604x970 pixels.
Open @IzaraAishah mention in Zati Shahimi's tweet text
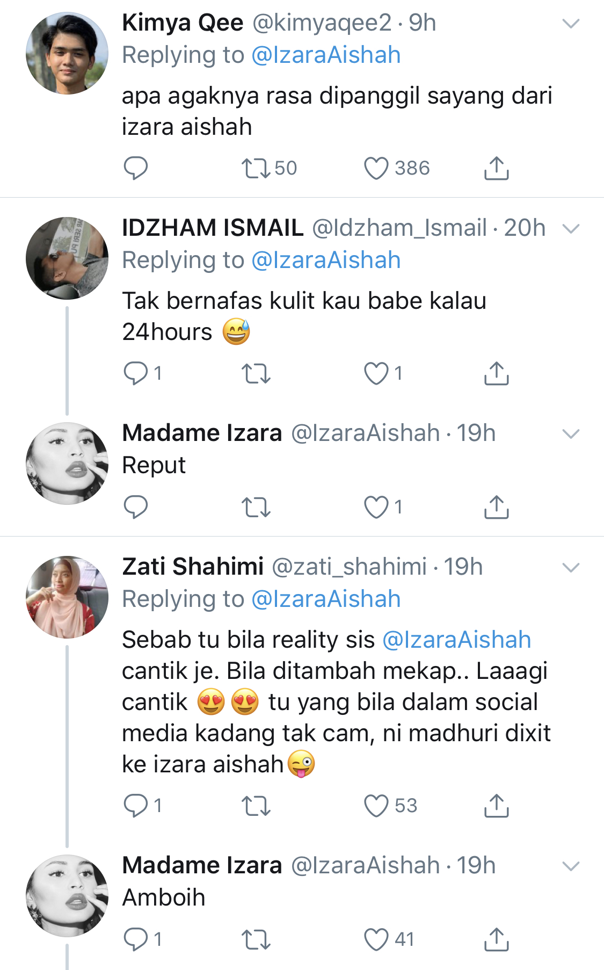coord(456,640)
